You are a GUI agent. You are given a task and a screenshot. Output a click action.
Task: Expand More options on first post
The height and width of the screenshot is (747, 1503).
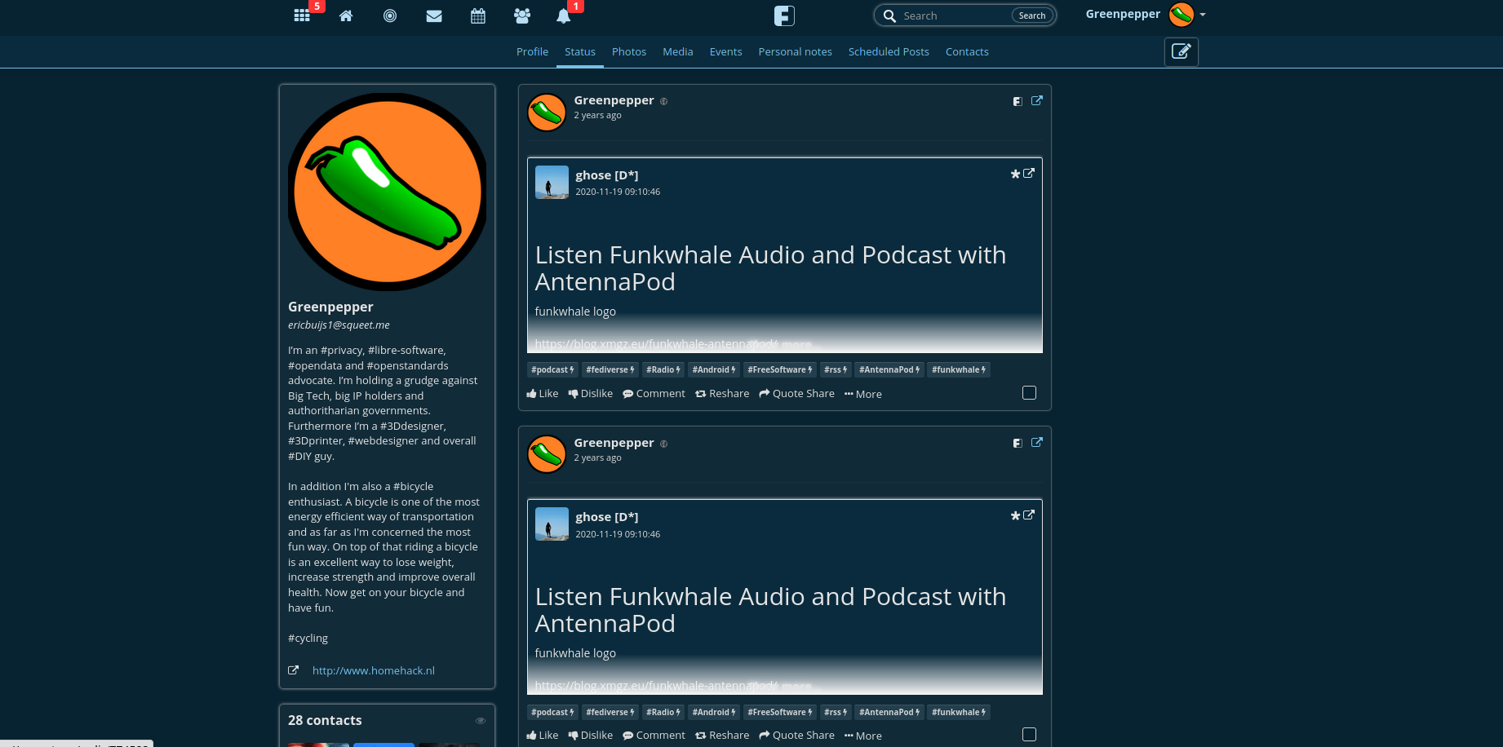tap(863, 394)
